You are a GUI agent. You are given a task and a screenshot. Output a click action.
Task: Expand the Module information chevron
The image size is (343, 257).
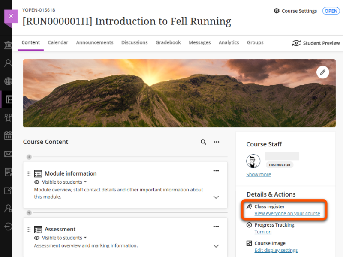click(x=216, y=197)
